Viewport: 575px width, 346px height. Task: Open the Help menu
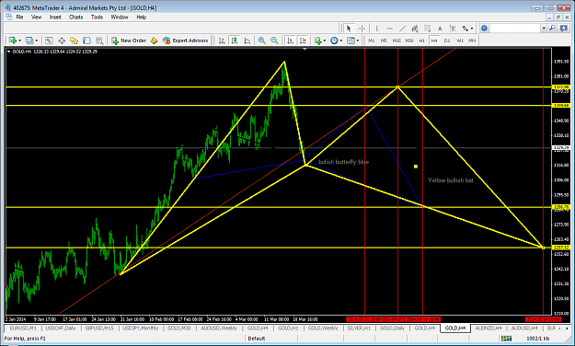coord(141,17)
